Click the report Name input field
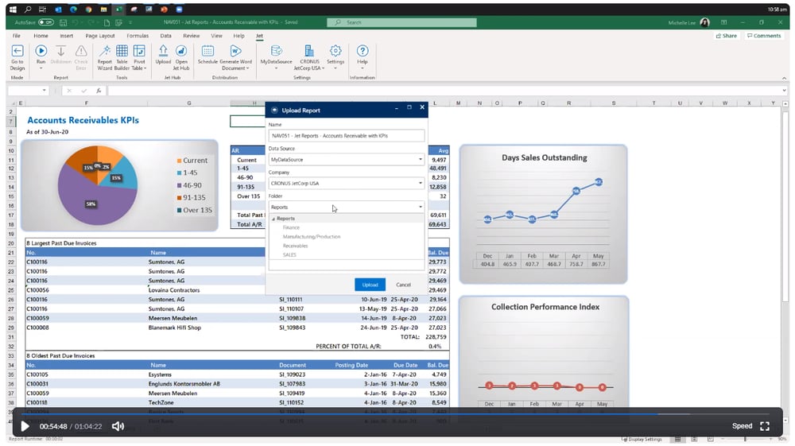Viewport: 795px width, 446px height. coord(347,135)
